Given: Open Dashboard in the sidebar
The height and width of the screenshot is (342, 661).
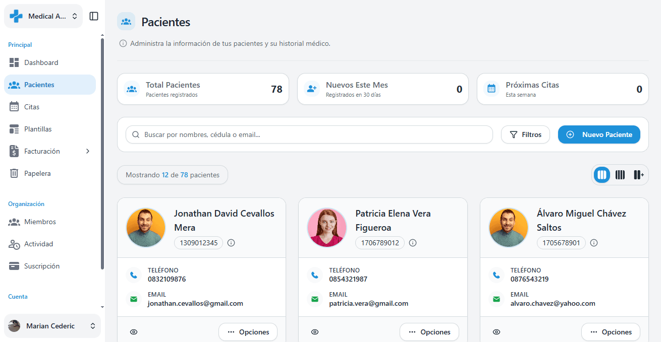Looking at the screenshot, I should coord(50,62).
